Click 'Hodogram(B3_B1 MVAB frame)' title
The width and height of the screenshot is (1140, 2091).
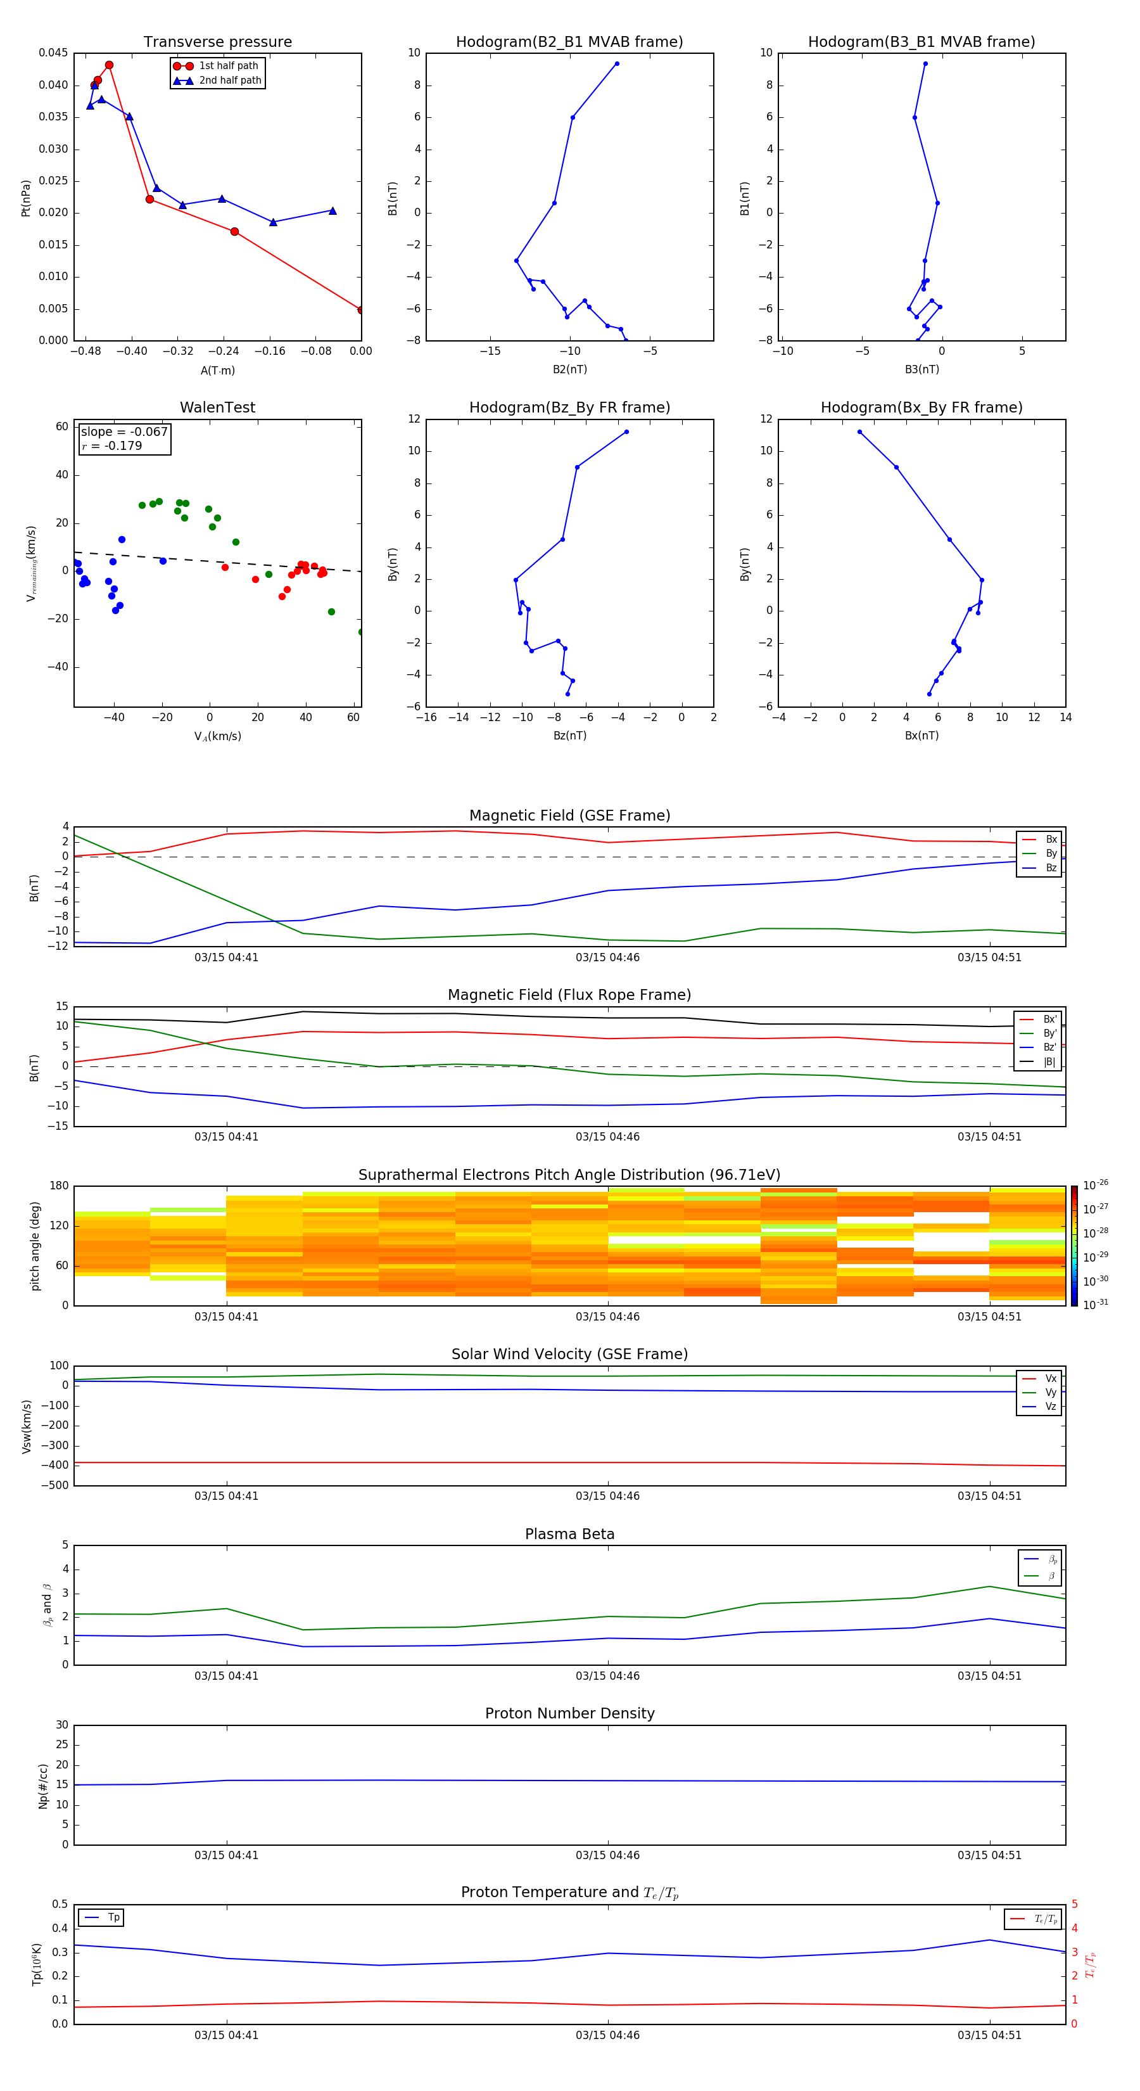(x=921, y=42)
